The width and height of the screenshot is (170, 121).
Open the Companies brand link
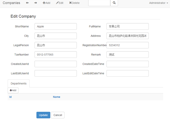[11, 3]
